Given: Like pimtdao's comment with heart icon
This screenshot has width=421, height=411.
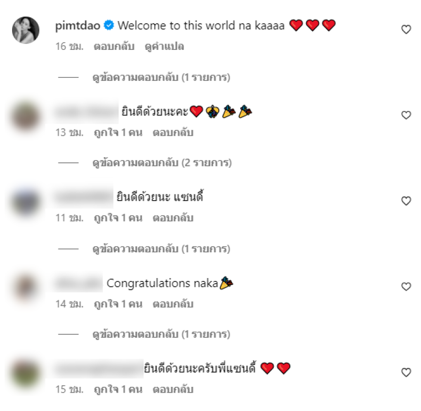Looking at the screenshot, I should click(406, 29).
